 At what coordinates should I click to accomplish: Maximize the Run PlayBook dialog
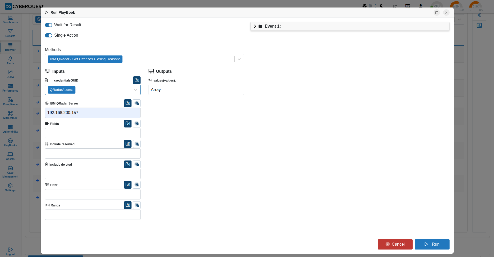coord(437,13)
